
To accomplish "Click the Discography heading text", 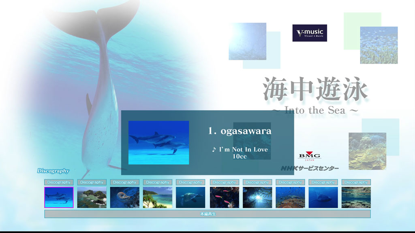I will (54, 171).
